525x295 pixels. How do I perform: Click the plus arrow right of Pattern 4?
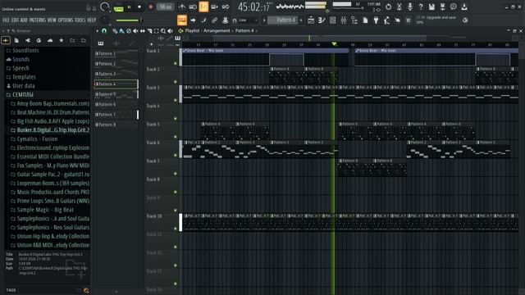coord(301,20)
